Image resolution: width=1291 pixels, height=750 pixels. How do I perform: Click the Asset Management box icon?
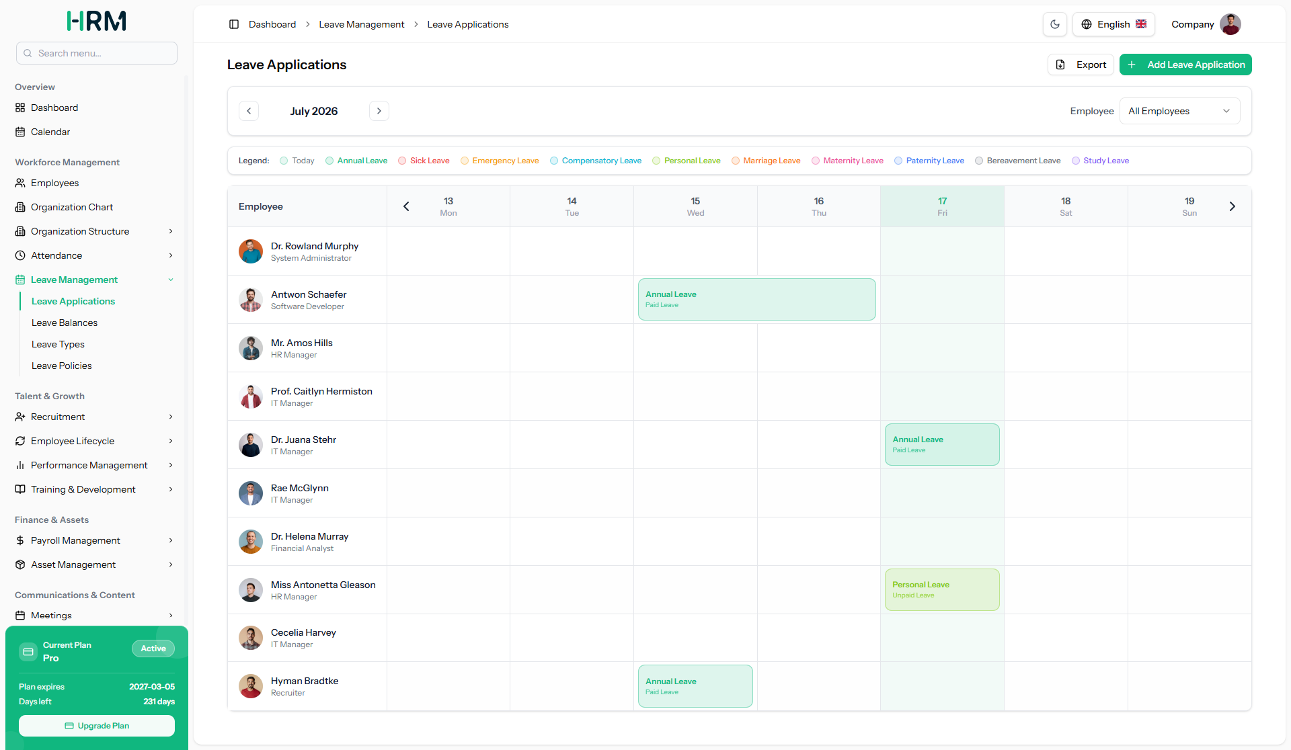point(20,565)
